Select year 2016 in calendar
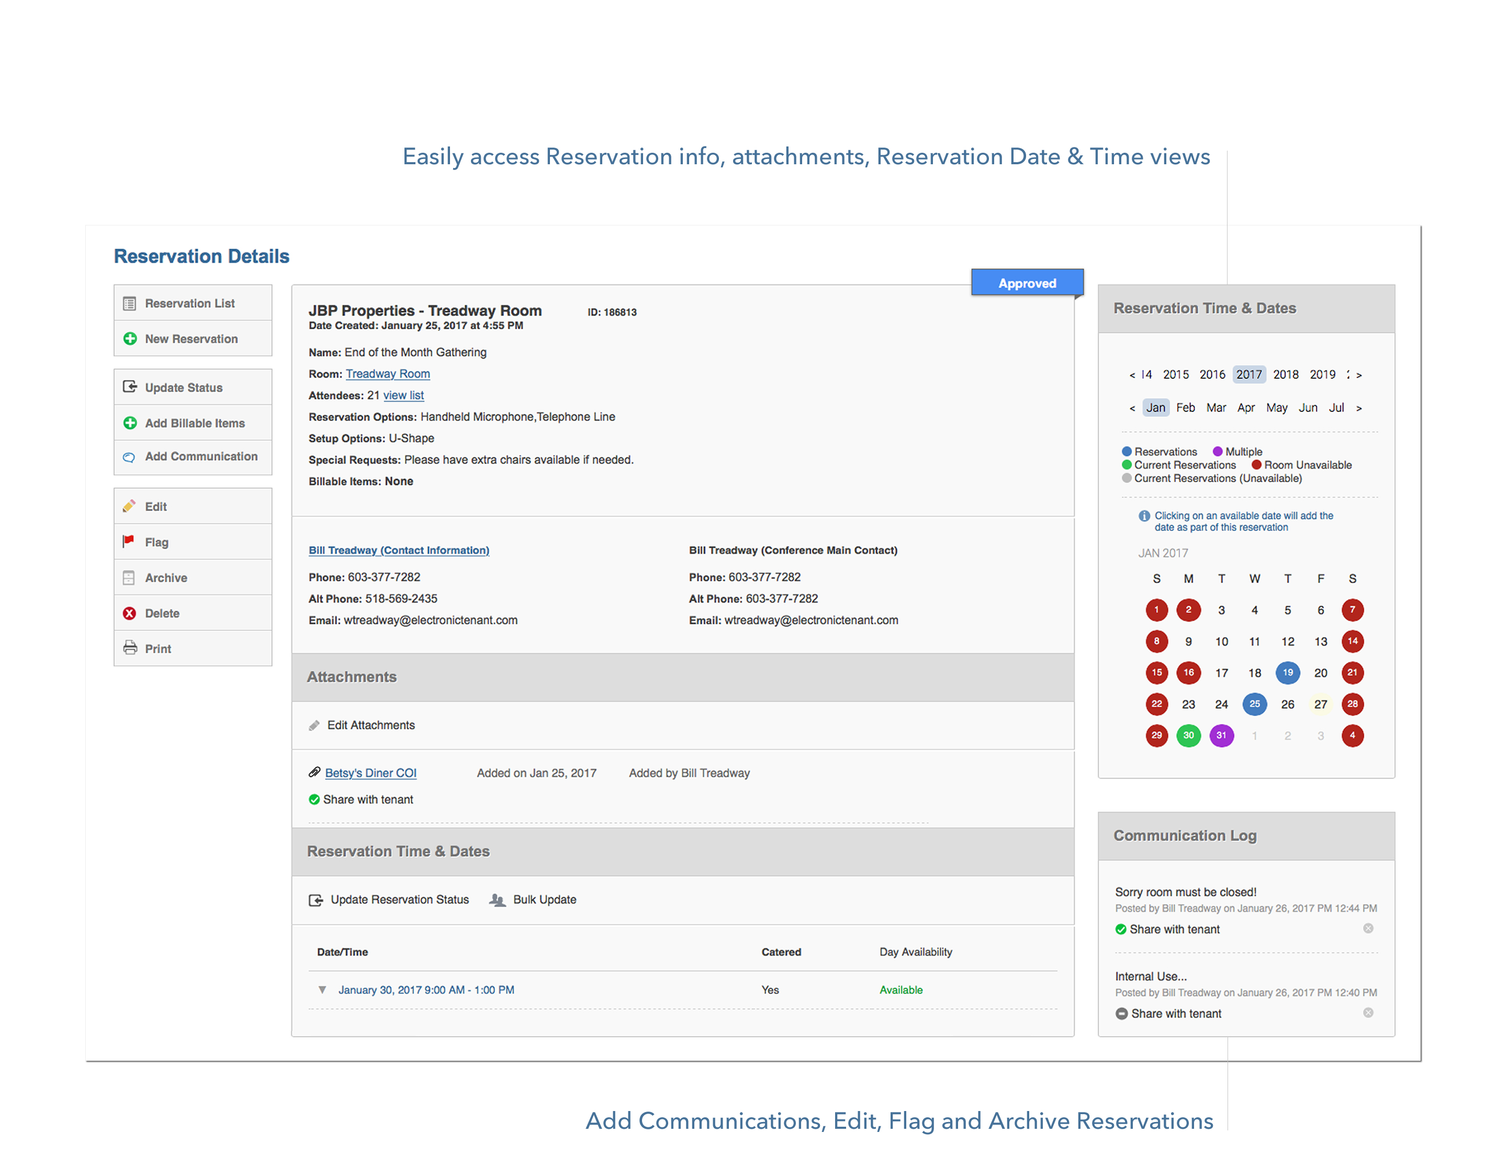Viewport: 1508px width, 1167px height. click(x=1212, y=375)
